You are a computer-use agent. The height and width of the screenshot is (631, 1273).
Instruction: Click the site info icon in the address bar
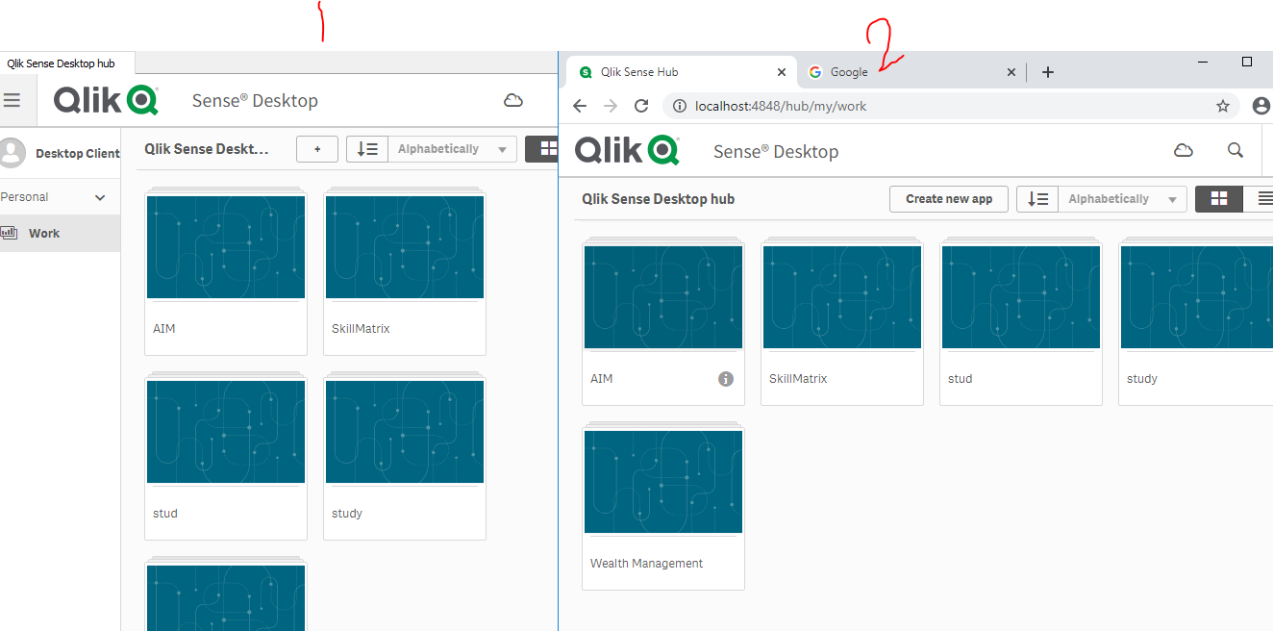[x=679, y=106]
